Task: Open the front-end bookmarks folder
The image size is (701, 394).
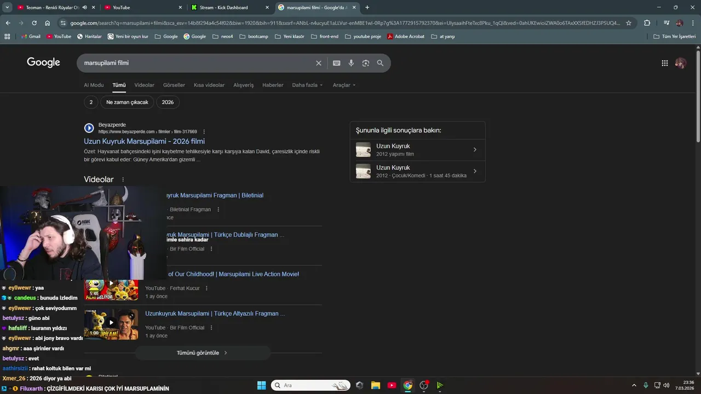Action: point(325,36)
